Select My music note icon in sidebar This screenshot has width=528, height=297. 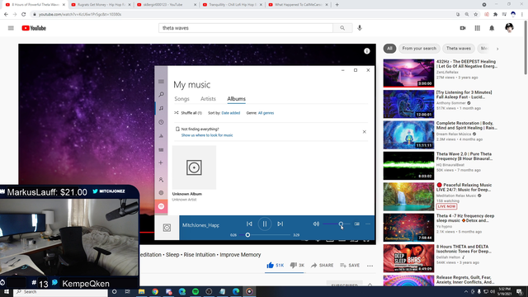coord(161,108)
